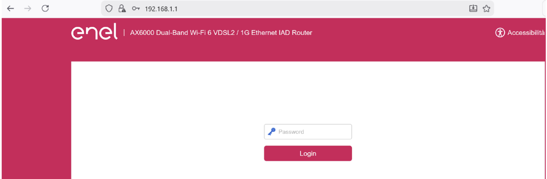The image size is (547, 179).
Task: Click the boxed down-arrow icon beside the star
Action: click(473, 8)
